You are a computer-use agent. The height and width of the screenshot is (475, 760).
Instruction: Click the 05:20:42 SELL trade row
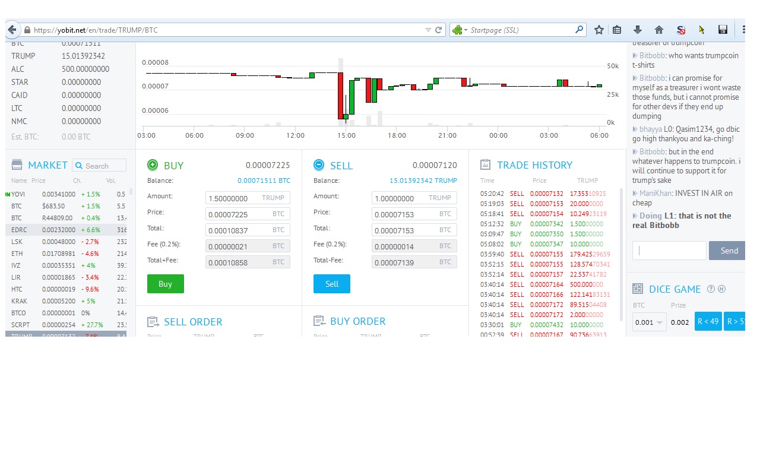[545, 194]
